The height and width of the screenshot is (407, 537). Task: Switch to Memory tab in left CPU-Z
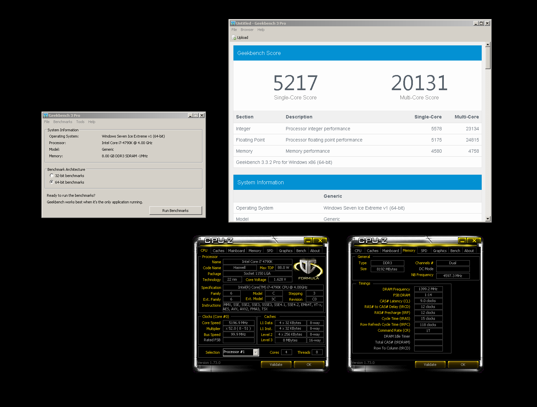point(255,251)
